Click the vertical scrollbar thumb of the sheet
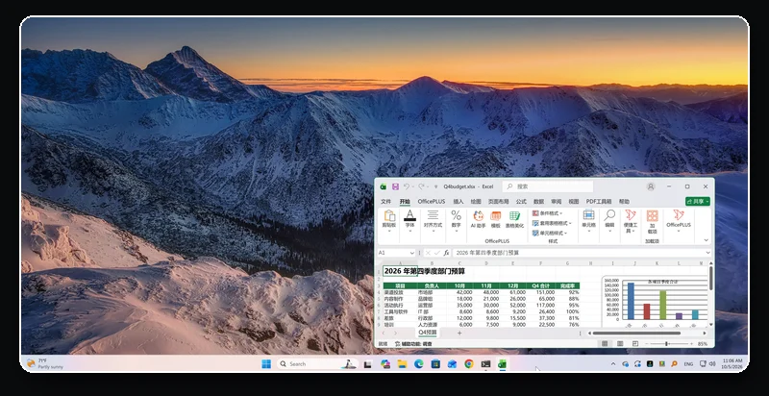Screen dimensions: 769x396 tap(710, 278)
